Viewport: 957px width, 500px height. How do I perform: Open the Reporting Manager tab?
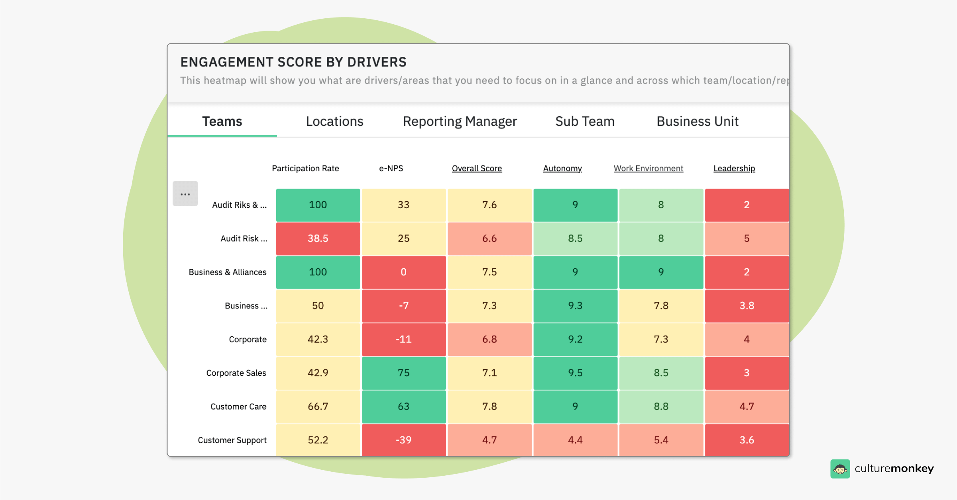[x=460, y=121]
